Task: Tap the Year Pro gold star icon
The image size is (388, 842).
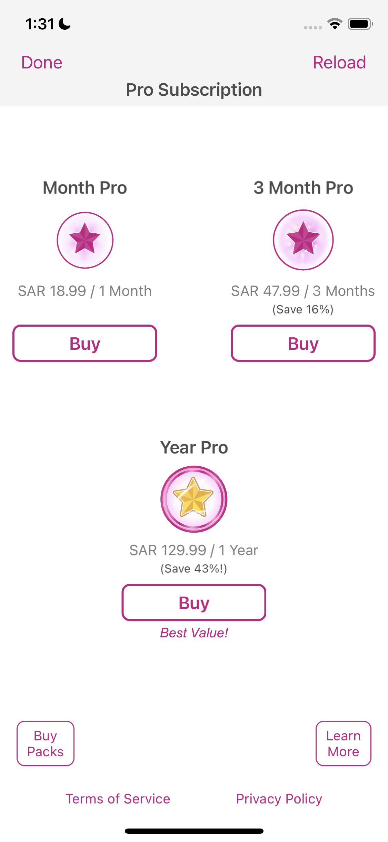Action: tap(194, 499)
